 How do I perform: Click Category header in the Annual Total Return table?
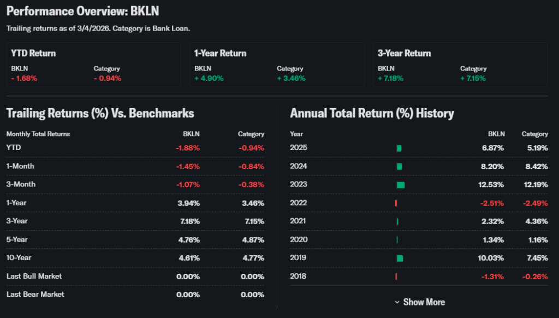[534, 134]
